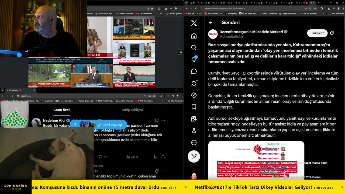This screenshot has width=345, height=194.
Task: Go back with the Gönderi arrow
Action: click(211, 23)
